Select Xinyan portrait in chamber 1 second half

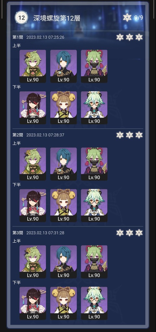coord(32,108)
